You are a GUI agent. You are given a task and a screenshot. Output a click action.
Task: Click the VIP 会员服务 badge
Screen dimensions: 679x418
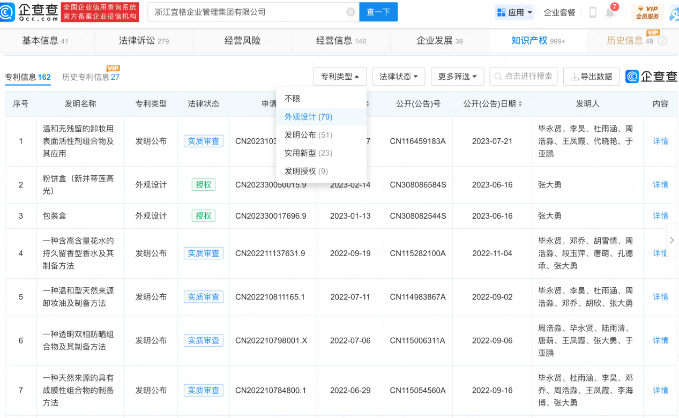click(x=647, y=12)
